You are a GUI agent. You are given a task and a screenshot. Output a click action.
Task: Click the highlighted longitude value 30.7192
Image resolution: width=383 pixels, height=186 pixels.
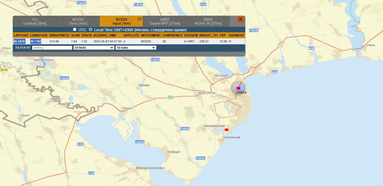36,41
